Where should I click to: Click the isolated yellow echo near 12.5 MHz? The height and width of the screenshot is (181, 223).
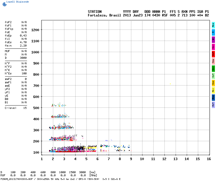coord(170,84)
